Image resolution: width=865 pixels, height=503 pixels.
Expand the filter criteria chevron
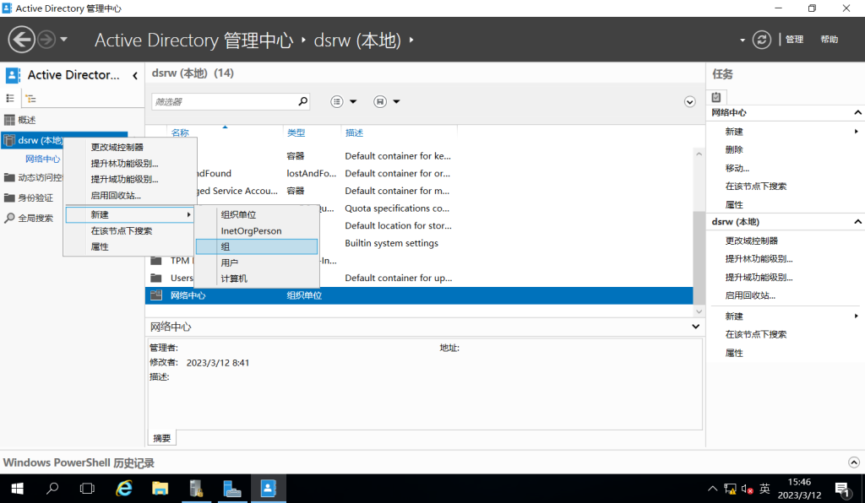click(689, 102)
